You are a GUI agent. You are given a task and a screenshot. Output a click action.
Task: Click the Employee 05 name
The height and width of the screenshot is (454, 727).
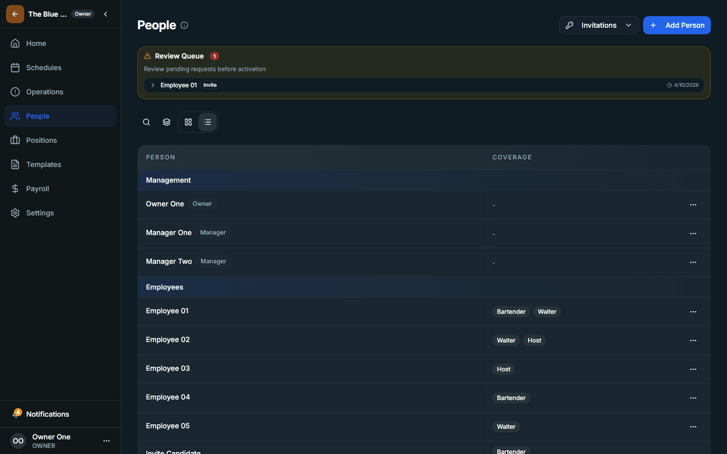click(x=168, y=426)
